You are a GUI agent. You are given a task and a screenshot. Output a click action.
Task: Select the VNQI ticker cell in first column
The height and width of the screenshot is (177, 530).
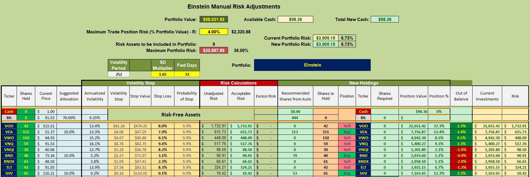[9, 150]
